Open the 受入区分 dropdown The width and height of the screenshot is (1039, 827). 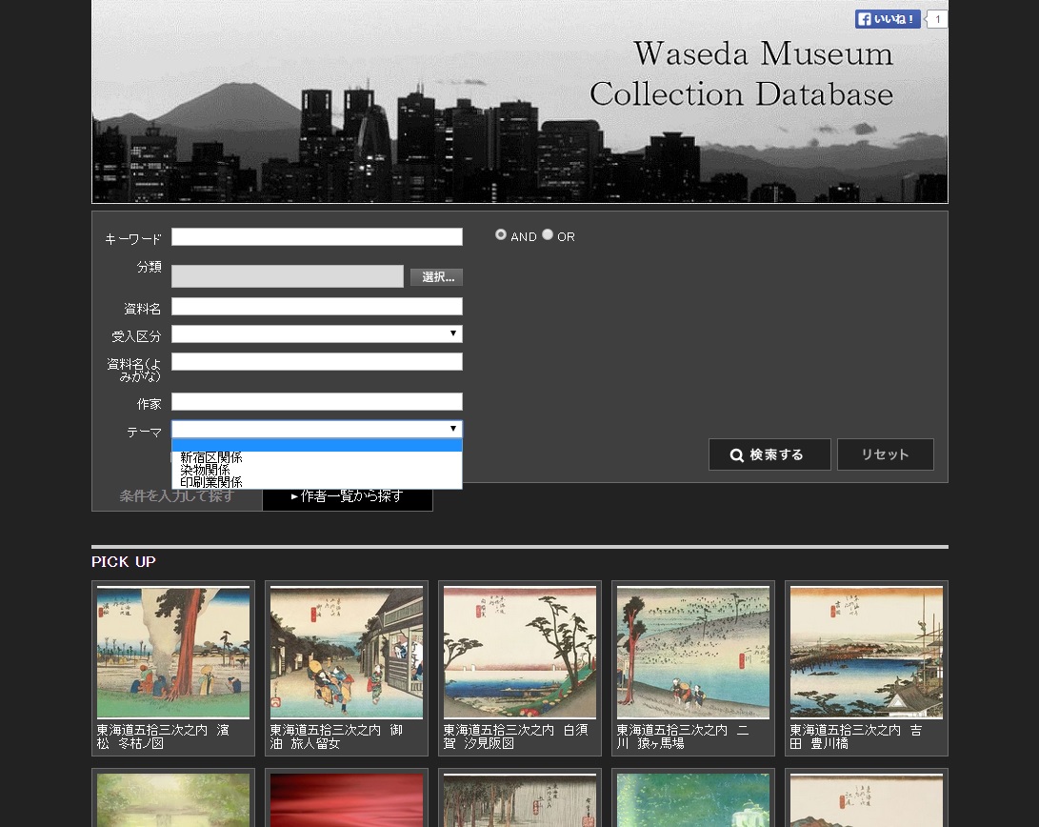(317, 334)
